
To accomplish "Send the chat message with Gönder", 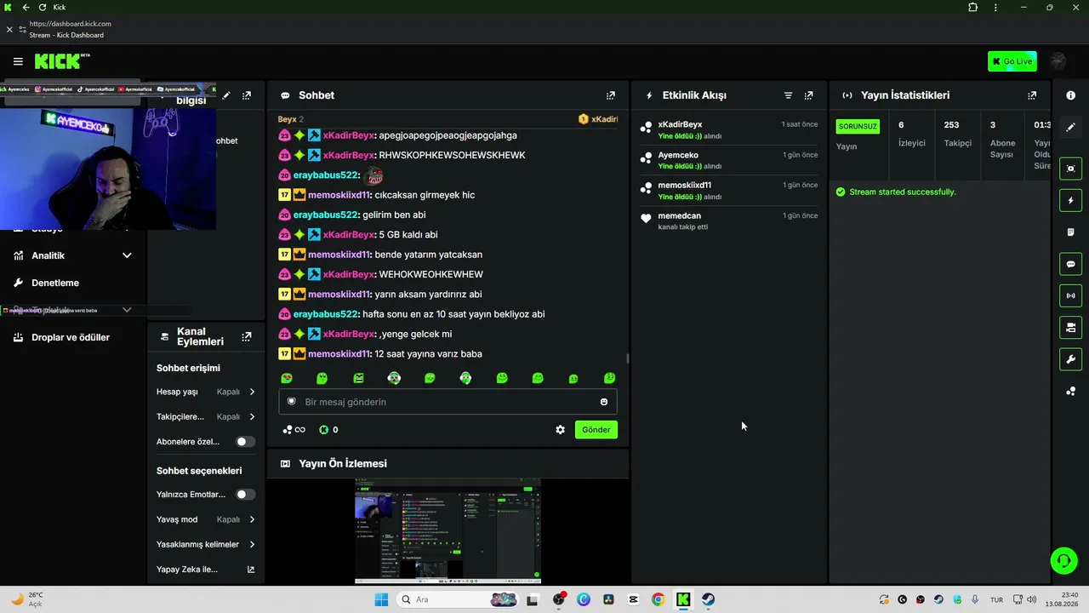I will (x=596, y=430).
